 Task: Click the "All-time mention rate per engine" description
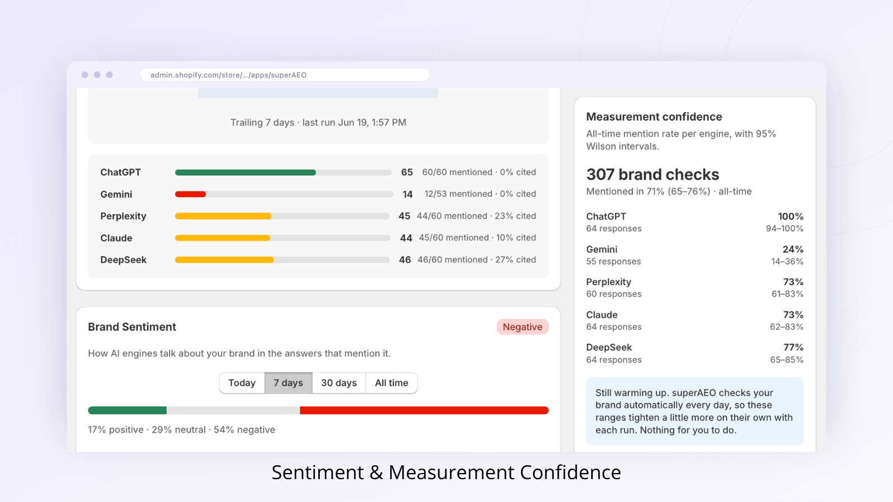pyautogui.click(x=681, y=140)
